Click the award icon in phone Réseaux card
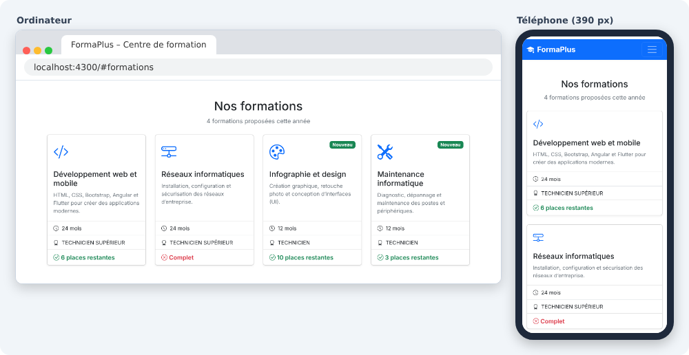This screenshot has width=689, height=355. coord(535,307)
